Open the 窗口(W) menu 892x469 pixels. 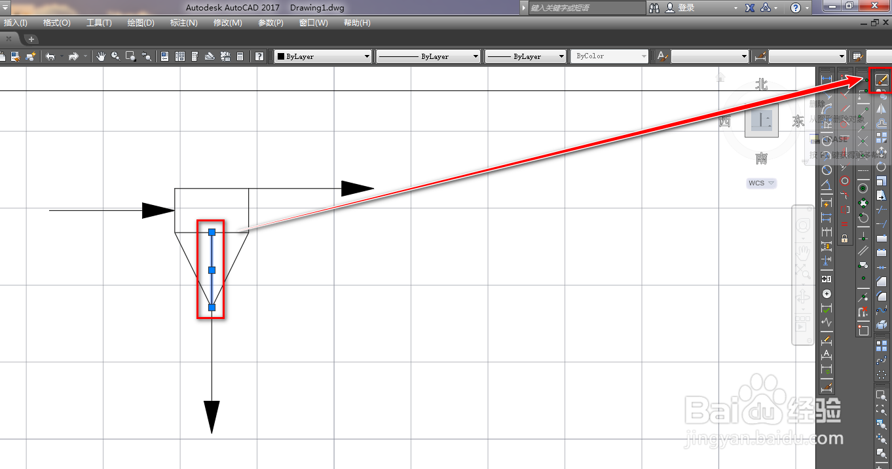click(x=313, y=23)
